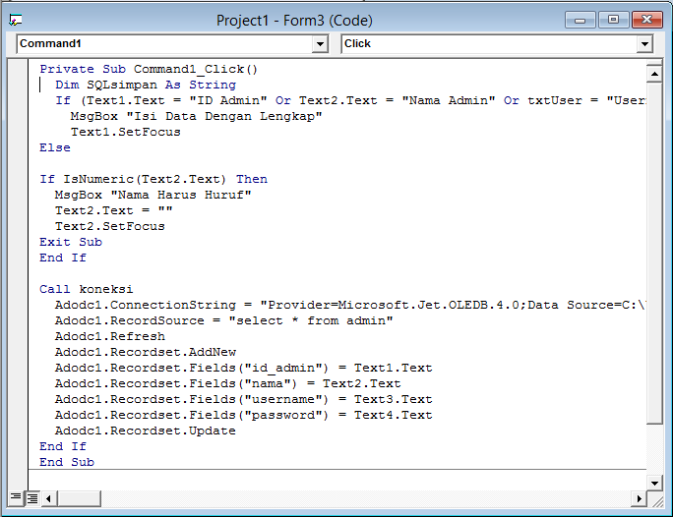Click 'Adodc1.Refresh' line

coord(110,336)
